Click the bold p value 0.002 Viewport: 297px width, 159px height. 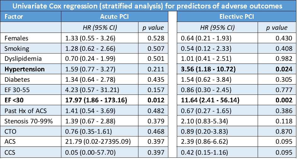[281, 100]
